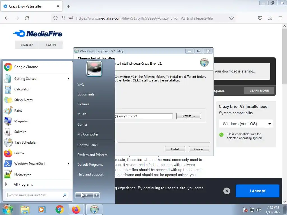Expand Getting Started submenu arrow
The height and width of the screenshot is (215, 287).
68,79
